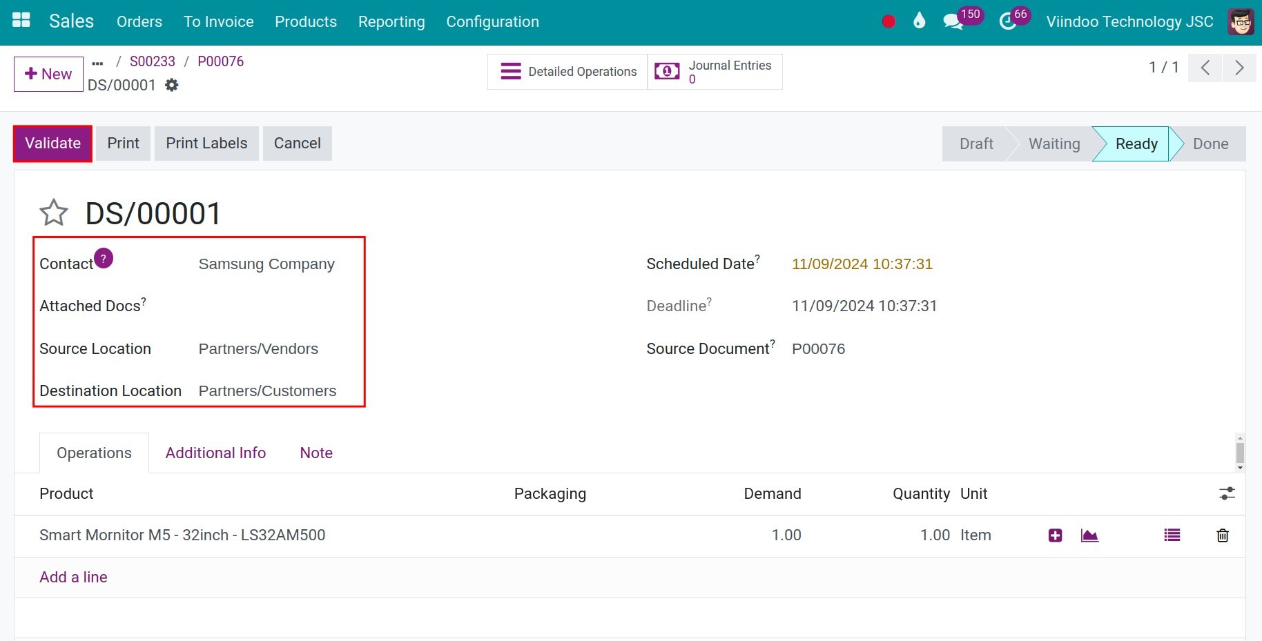Click the Print Labels button

click(x=206, y=144)
